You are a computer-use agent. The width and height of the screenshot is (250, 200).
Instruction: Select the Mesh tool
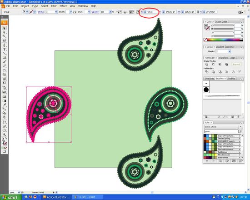tap(4, 97)
